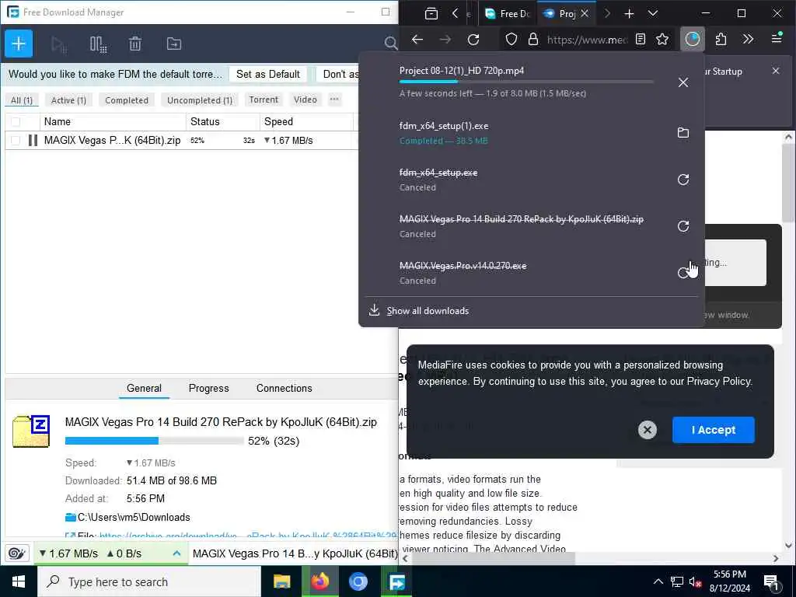
Task: Open the notification center in system tray
Action: click(x=770, y=582)
